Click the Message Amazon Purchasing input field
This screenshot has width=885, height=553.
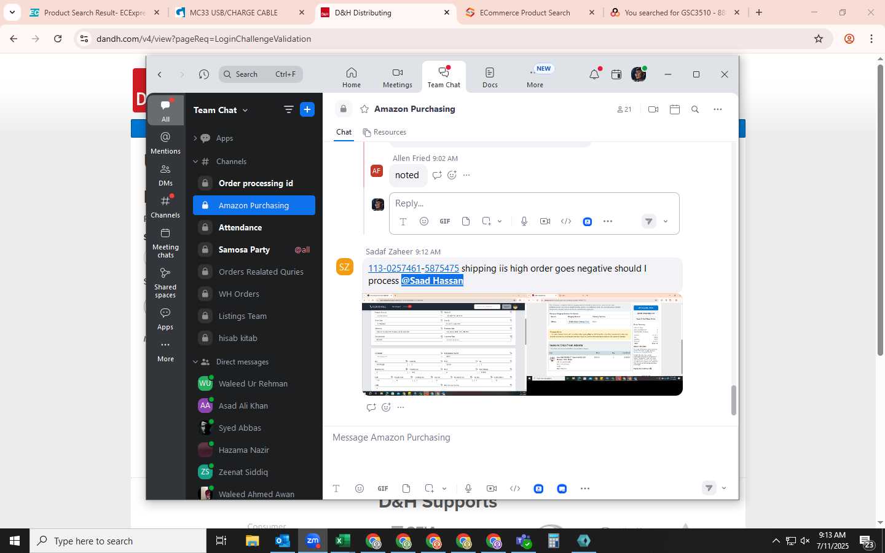click(530, 437)
